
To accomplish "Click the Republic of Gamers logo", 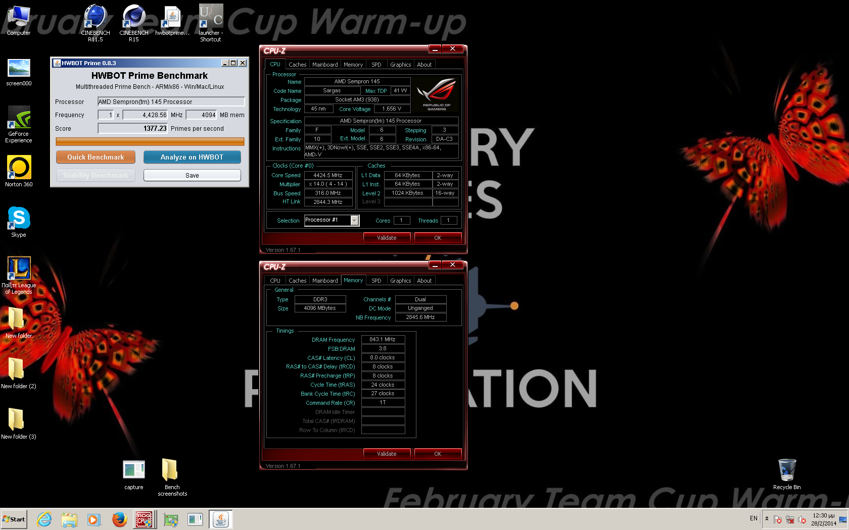I will [437, 94].
